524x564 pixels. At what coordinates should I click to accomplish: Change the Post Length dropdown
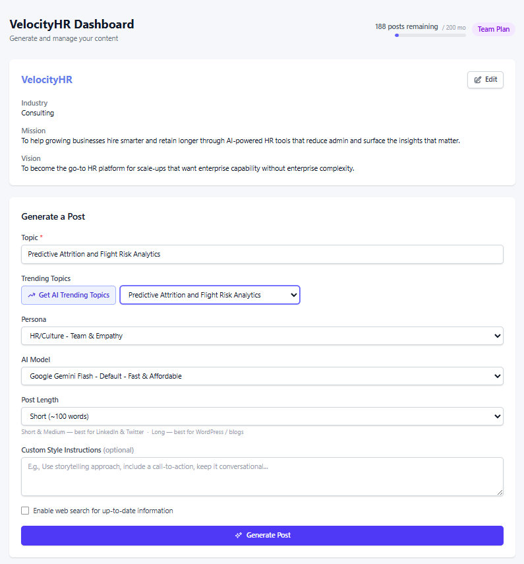(262, 416)
